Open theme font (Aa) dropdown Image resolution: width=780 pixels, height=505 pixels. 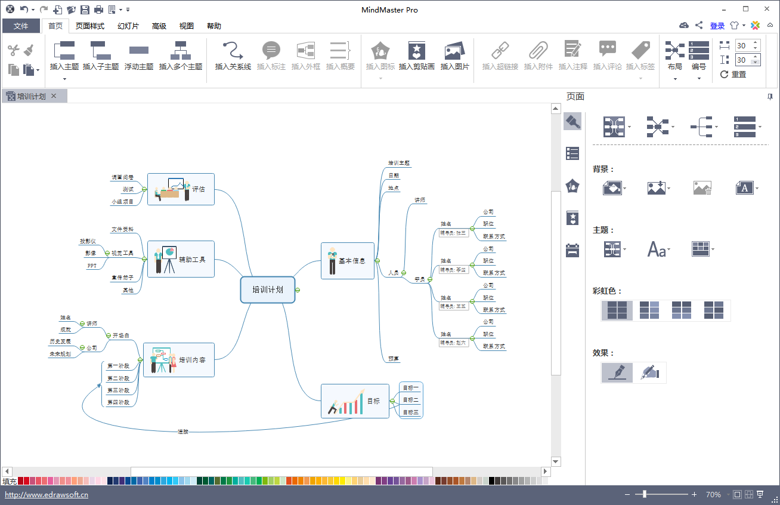(x=659, y=250)
